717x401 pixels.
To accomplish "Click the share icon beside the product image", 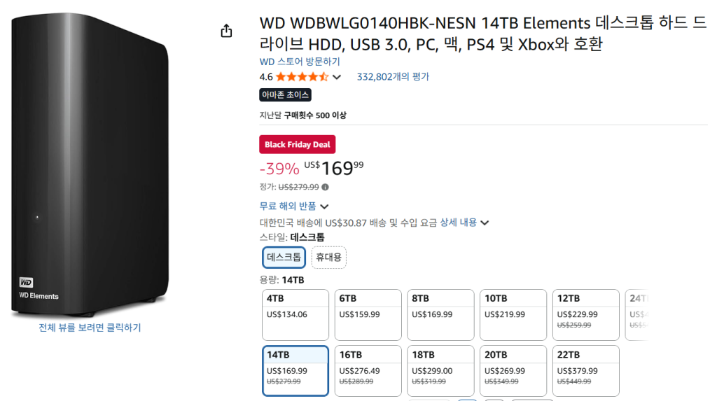I will click(226, 31).
